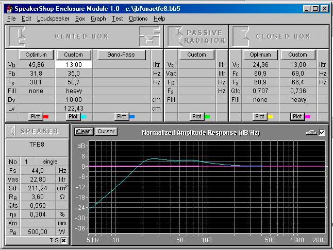This screenshot has height=250, width=333.
Task: Click the vented box Optimum button
Action: click(x=36, y=55)
